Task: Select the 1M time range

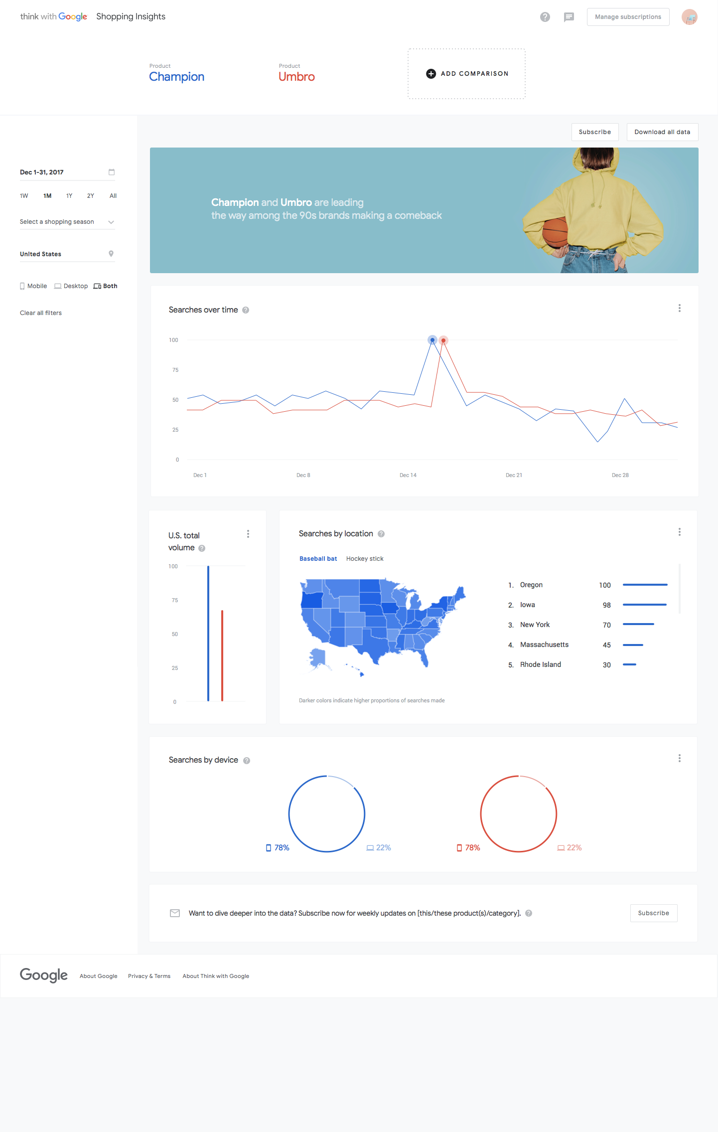Action: (x=47, y=196)
